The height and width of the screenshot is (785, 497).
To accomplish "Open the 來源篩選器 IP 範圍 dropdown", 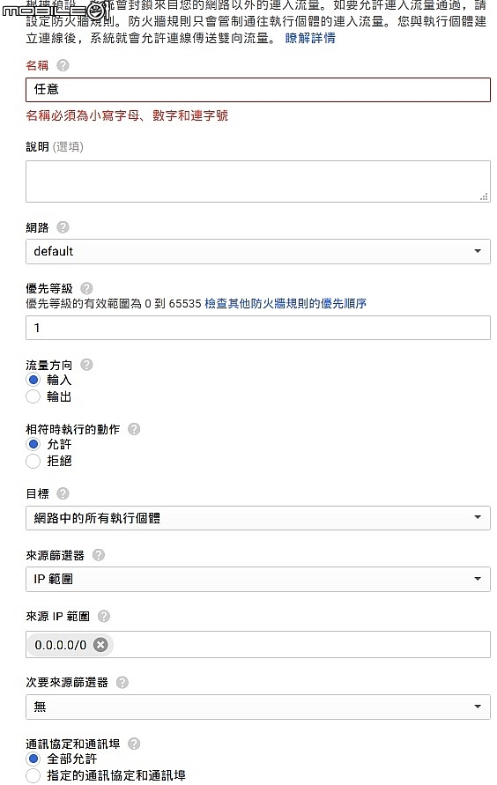I will click(258, 579).
